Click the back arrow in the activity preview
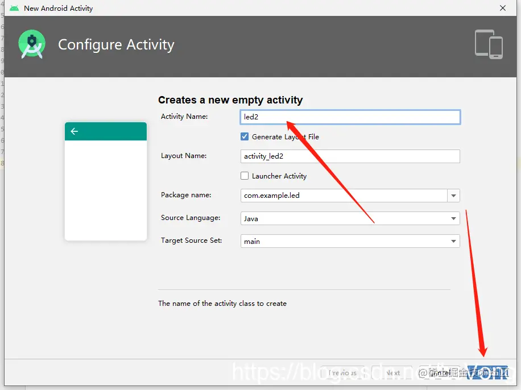 click(75, 131)
